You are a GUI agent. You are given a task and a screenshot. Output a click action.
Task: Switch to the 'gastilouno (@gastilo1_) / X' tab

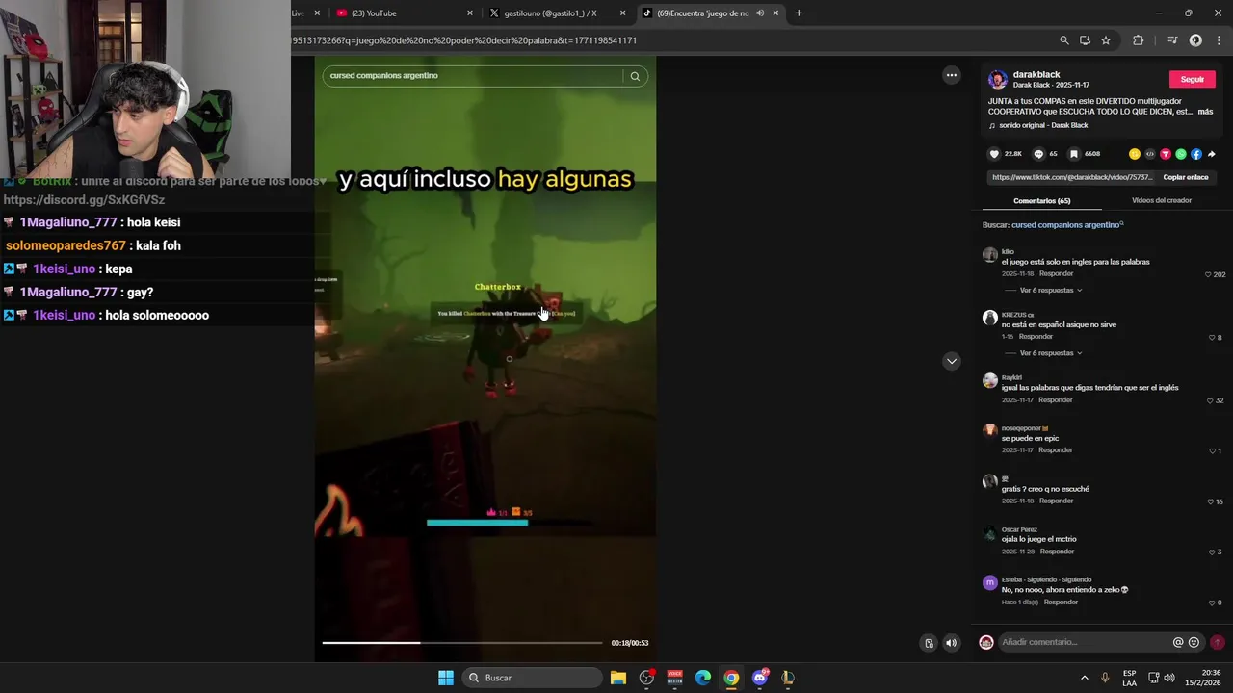[x=556, y=13]
